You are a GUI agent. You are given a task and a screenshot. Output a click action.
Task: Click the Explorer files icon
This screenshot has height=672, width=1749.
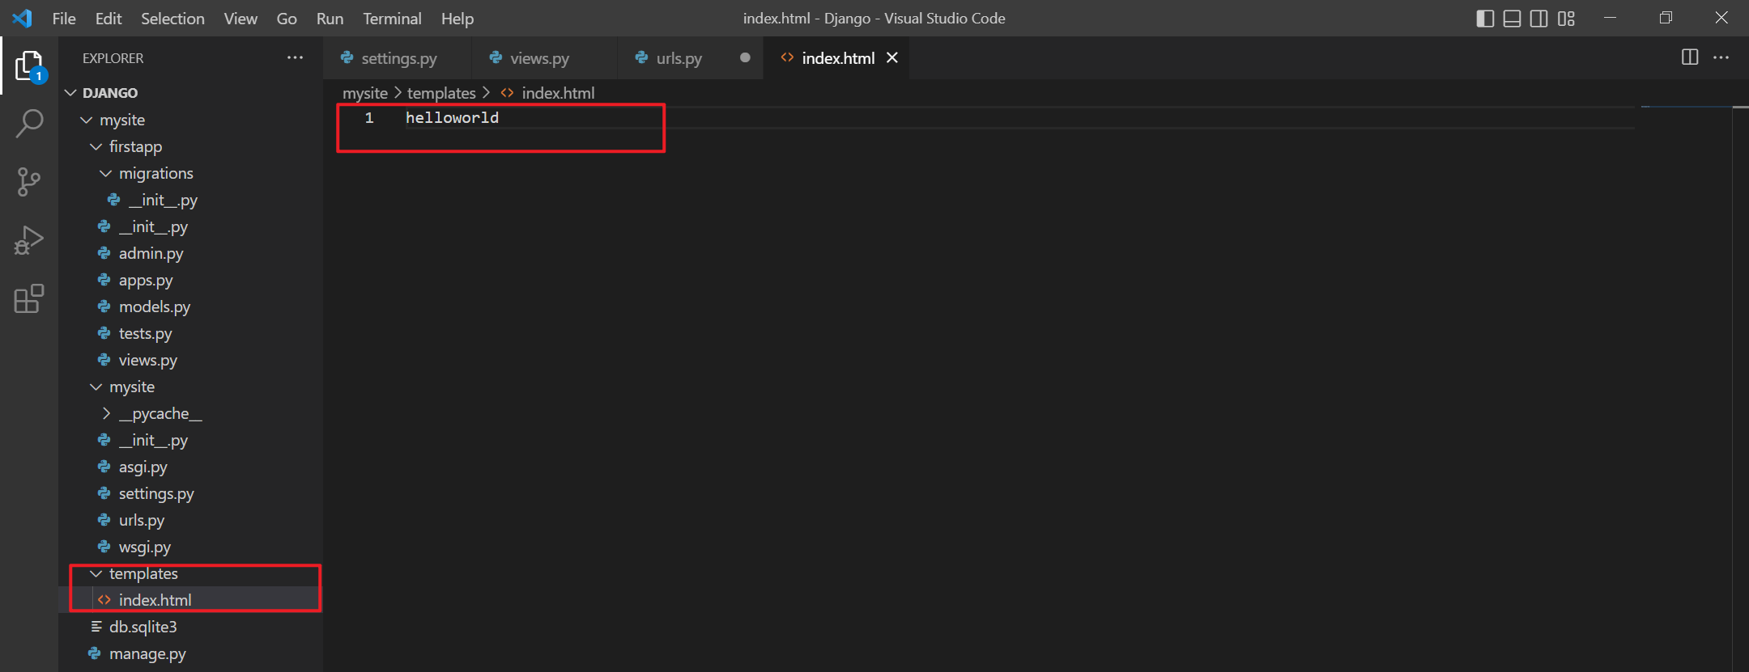29,66
